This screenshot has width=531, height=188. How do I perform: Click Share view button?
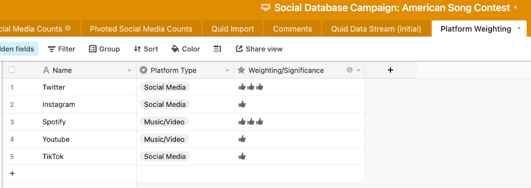[x=259, y=49]
